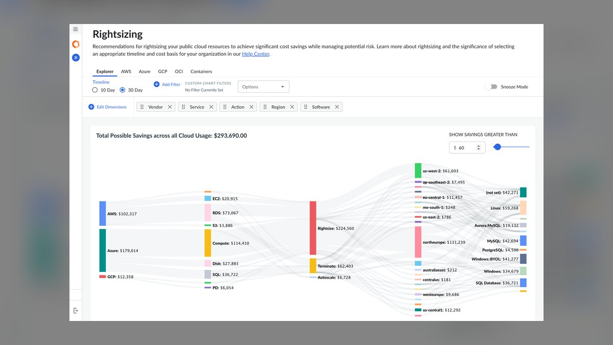Click the "me-south-1: $248" label

pos(439,208)
